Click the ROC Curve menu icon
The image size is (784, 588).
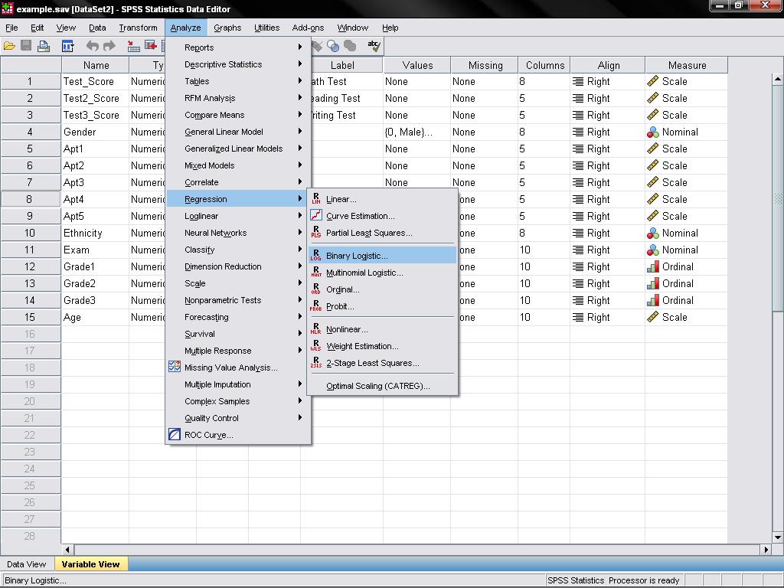click(x=175, y=435)
